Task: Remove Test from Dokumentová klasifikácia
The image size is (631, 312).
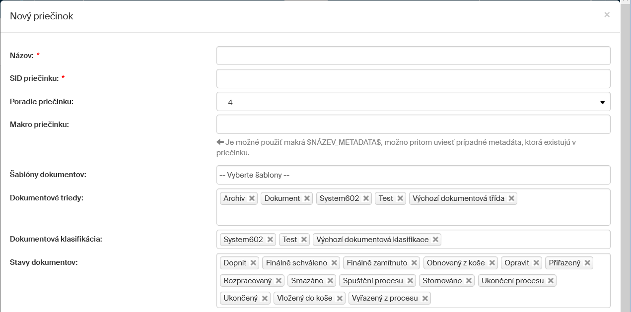Action: click(304, 240)
